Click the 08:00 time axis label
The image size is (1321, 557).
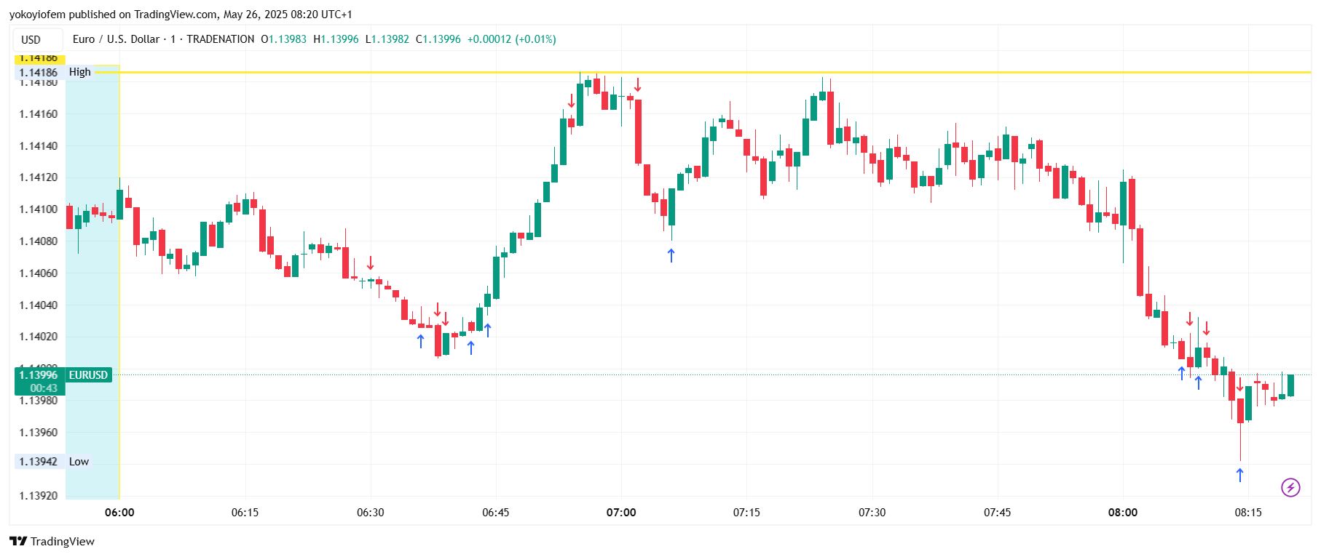(1122, 513)
